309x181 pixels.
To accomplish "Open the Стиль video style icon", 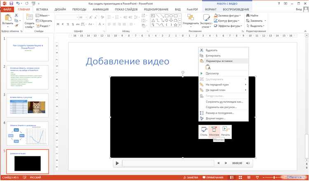I will tap(204, 130).
